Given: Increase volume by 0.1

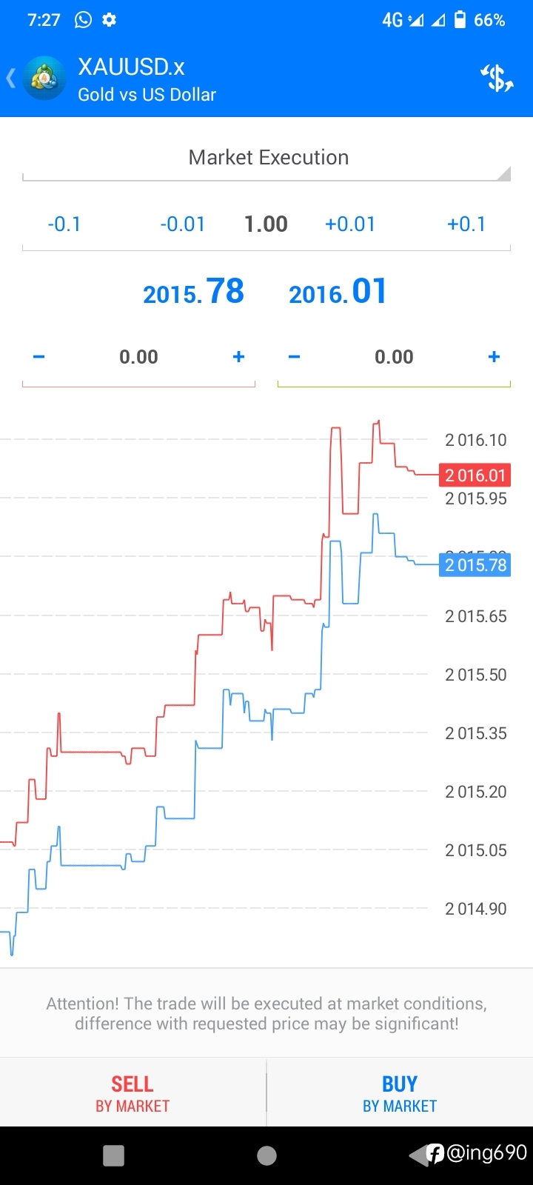Looking at the screenshot, I should tap(466, 224).
